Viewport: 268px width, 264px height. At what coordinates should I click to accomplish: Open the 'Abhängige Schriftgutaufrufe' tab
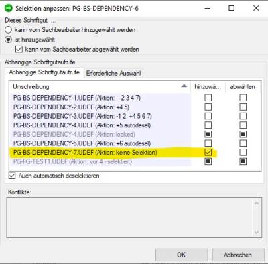pos(44,72)
